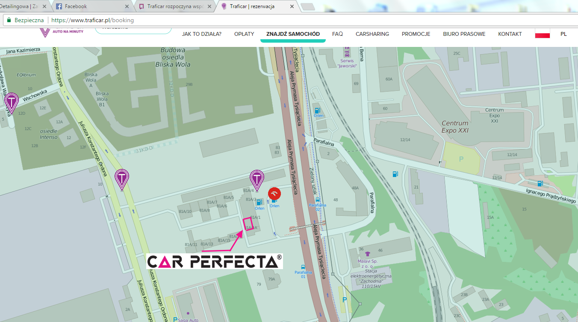578x322 pixels.
Task: Select the Traficar car marker near Wschowska street
Action: (x=11, y=103)
